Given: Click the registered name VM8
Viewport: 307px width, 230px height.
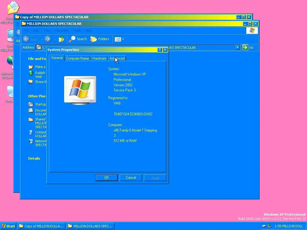Looking at the screenshot, I should click(x=117, y=103).
